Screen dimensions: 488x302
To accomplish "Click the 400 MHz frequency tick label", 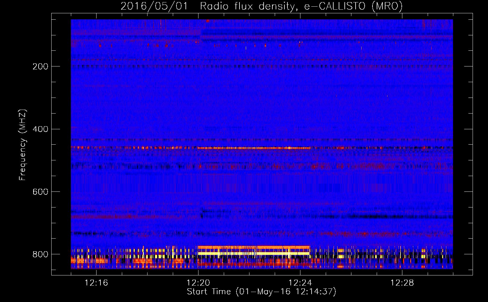I will (x=40, y=129).
